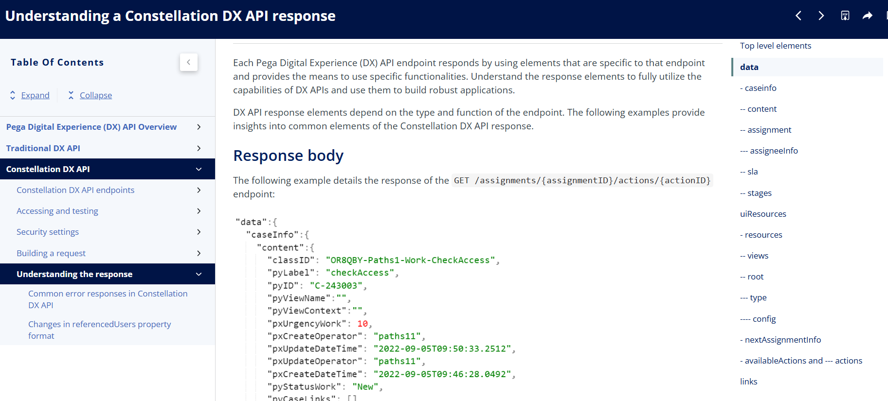The height and width of the screenshot is (401, 888).
Task: Click the Expand arrows icon
Action: 13,95
